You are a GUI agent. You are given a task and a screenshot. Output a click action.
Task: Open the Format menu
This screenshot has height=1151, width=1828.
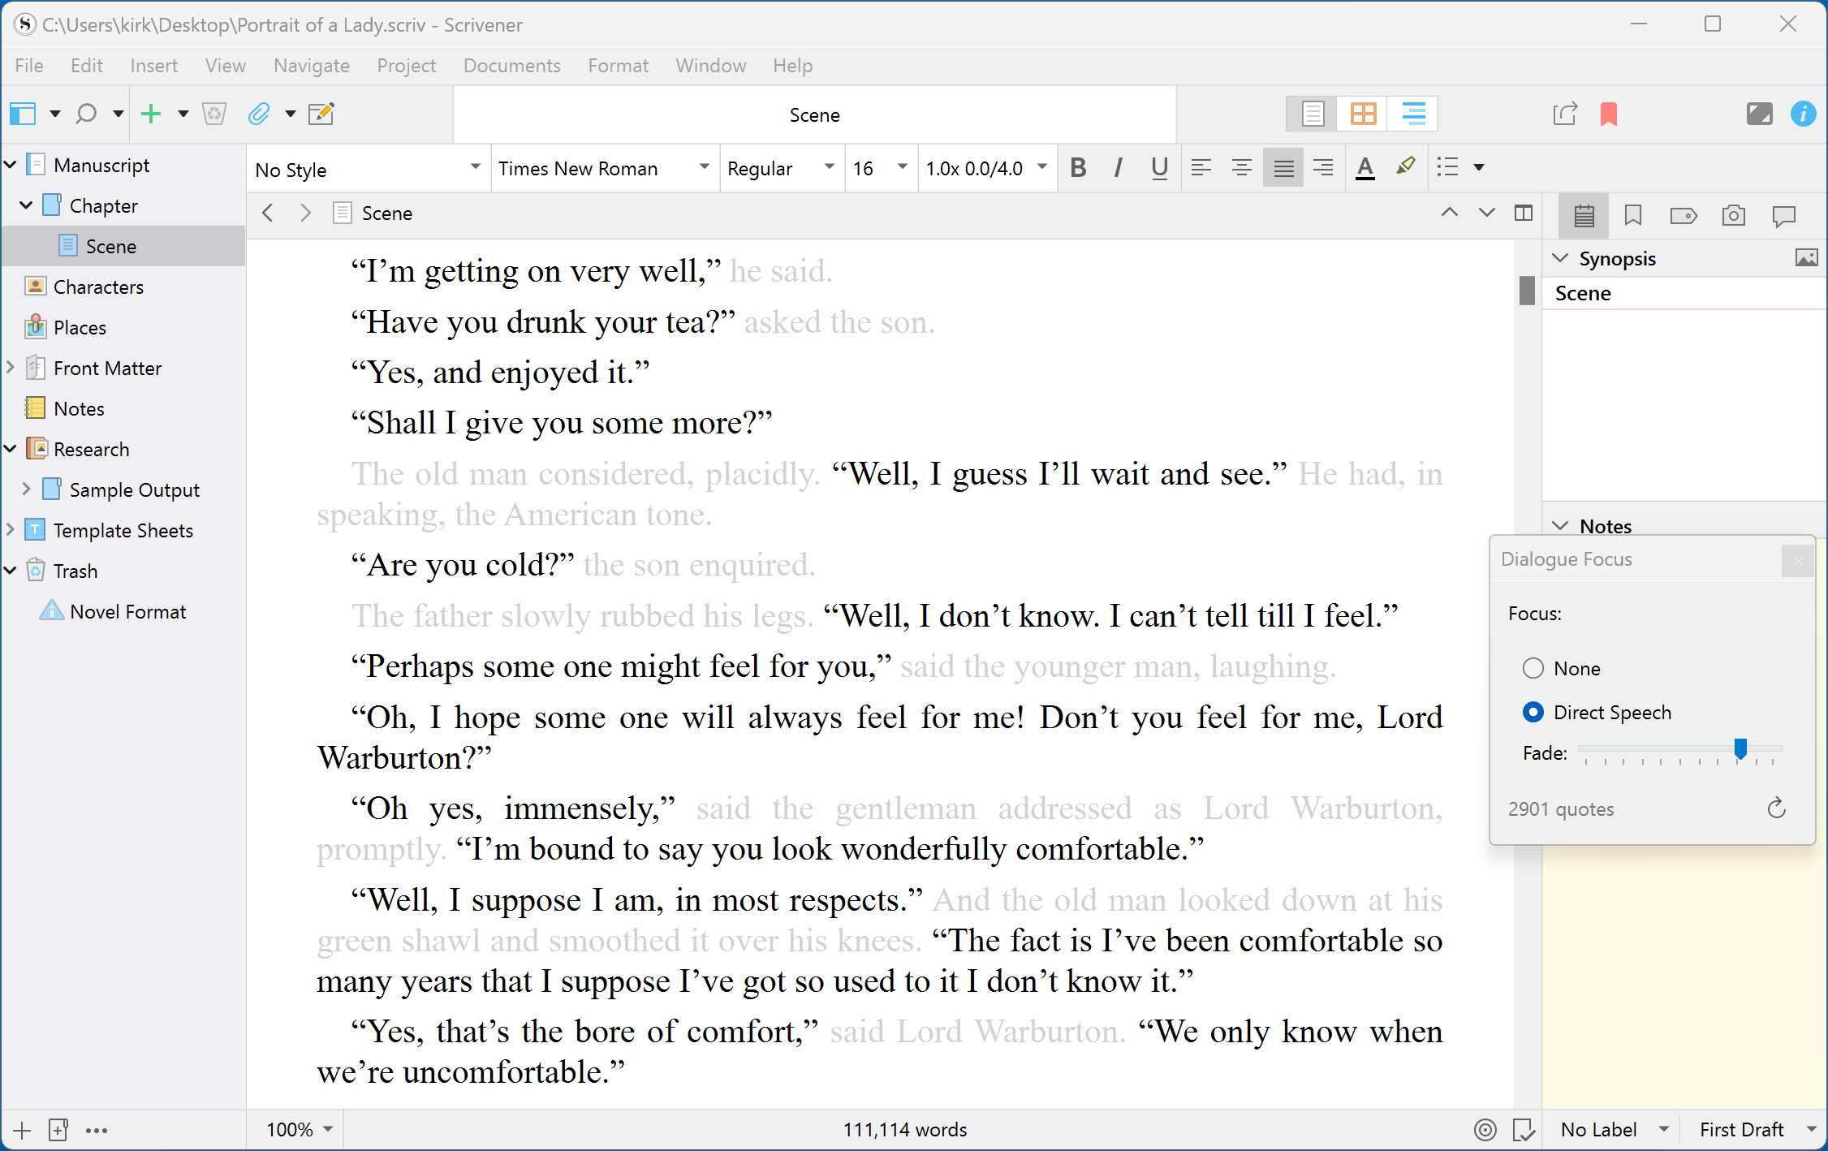(618, 66)
